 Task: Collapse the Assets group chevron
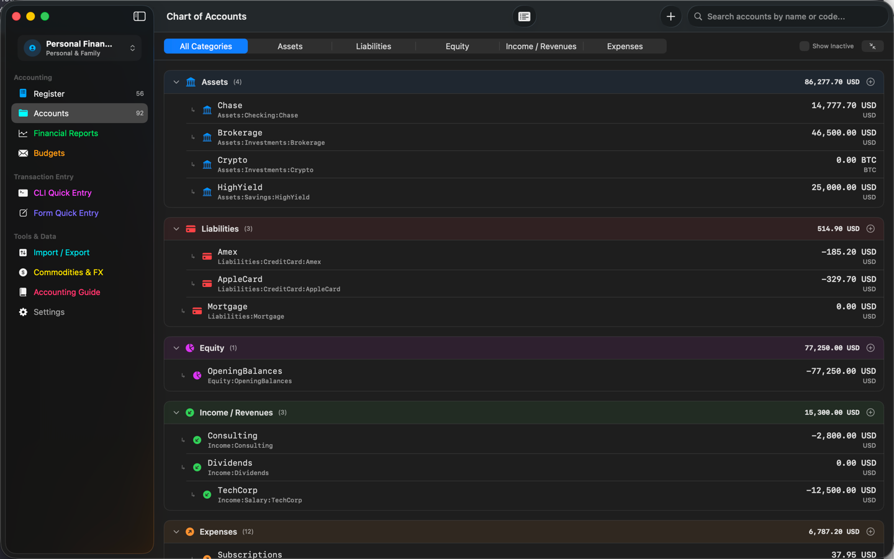[x=176, y=82]
